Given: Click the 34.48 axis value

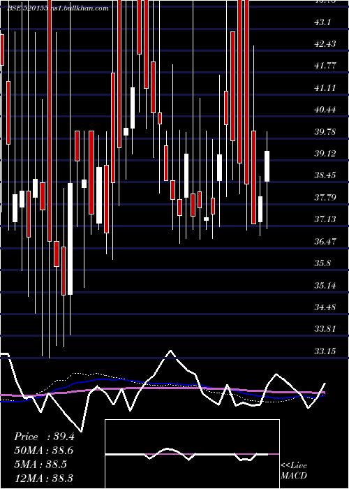Looking at the screenshot, I should click(325, 307).
